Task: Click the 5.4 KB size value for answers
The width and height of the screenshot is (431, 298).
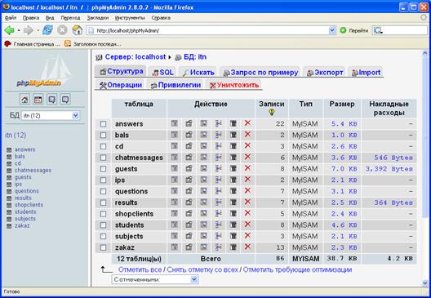Action: pos(344,124)
